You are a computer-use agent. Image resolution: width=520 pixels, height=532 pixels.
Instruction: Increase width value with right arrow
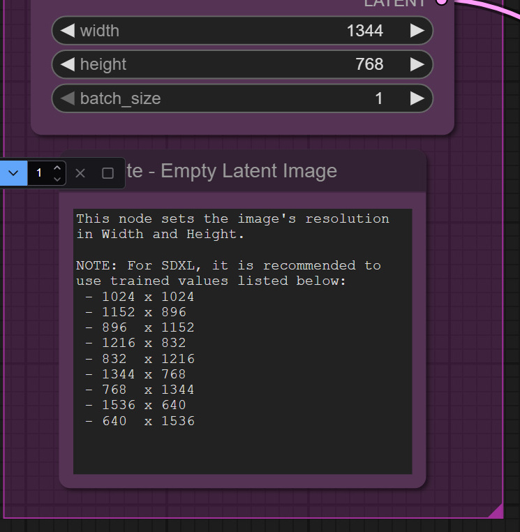coord(417,31)
